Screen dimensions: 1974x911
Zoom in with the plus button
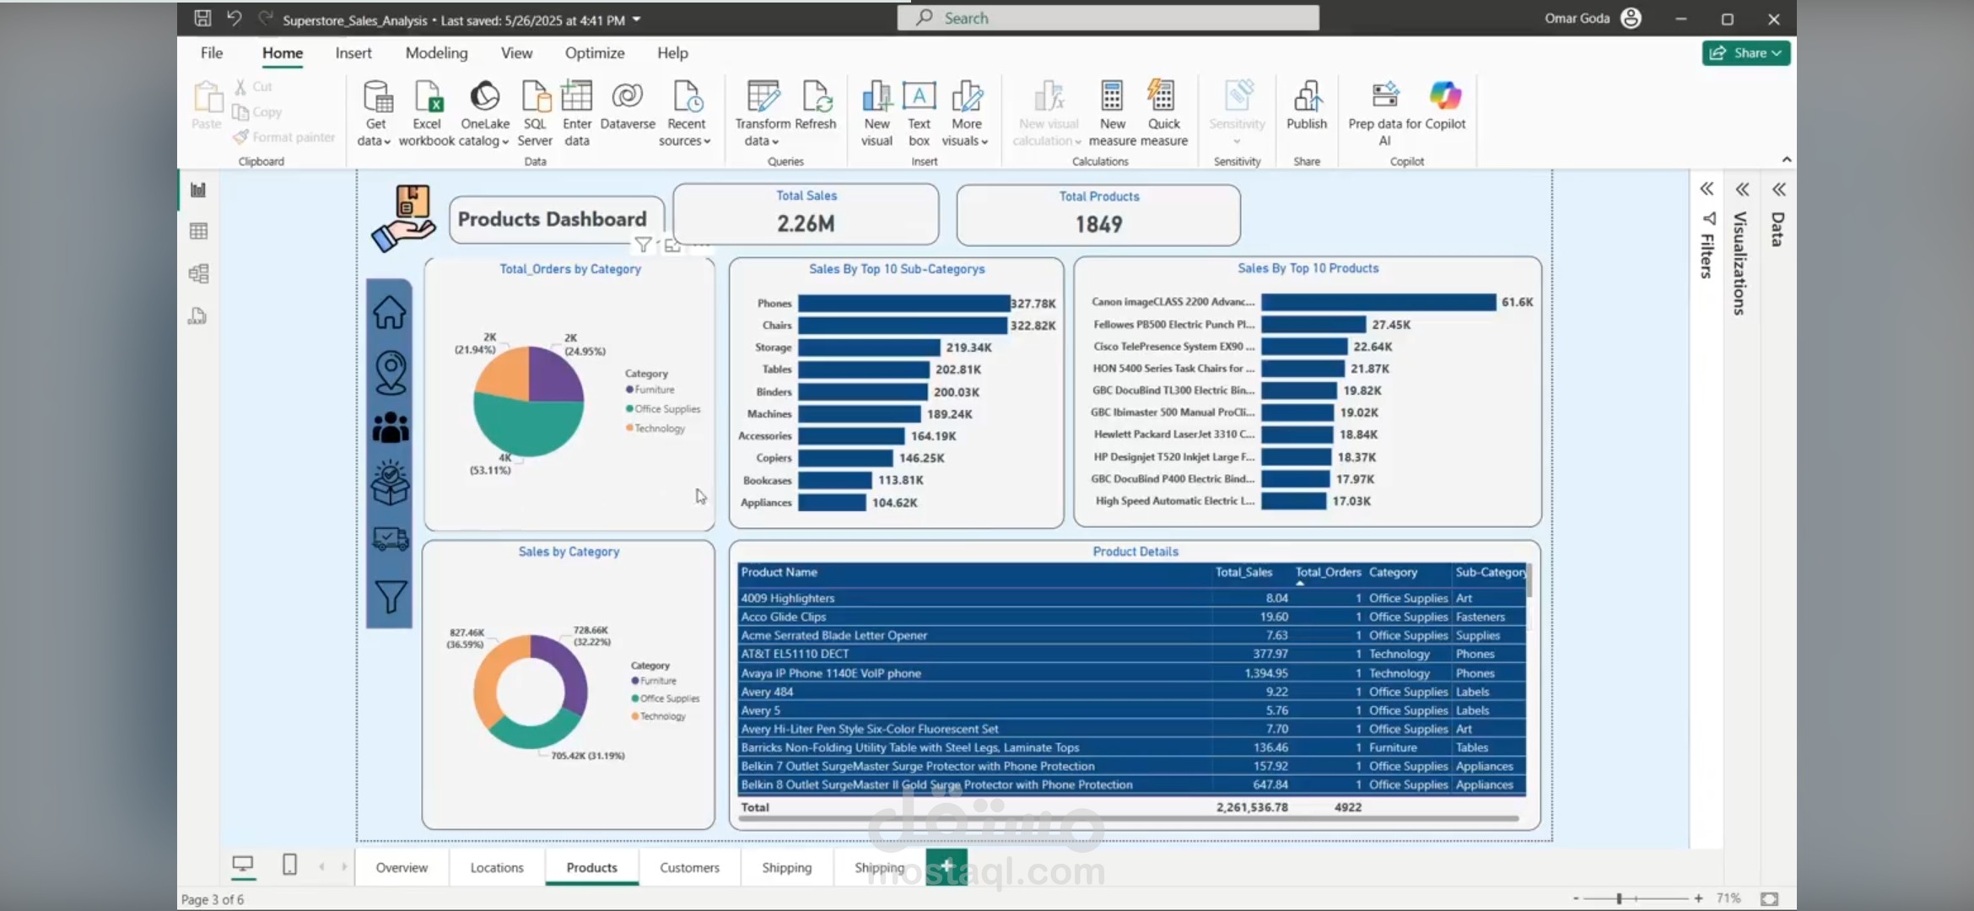[x=1698, y=898]
